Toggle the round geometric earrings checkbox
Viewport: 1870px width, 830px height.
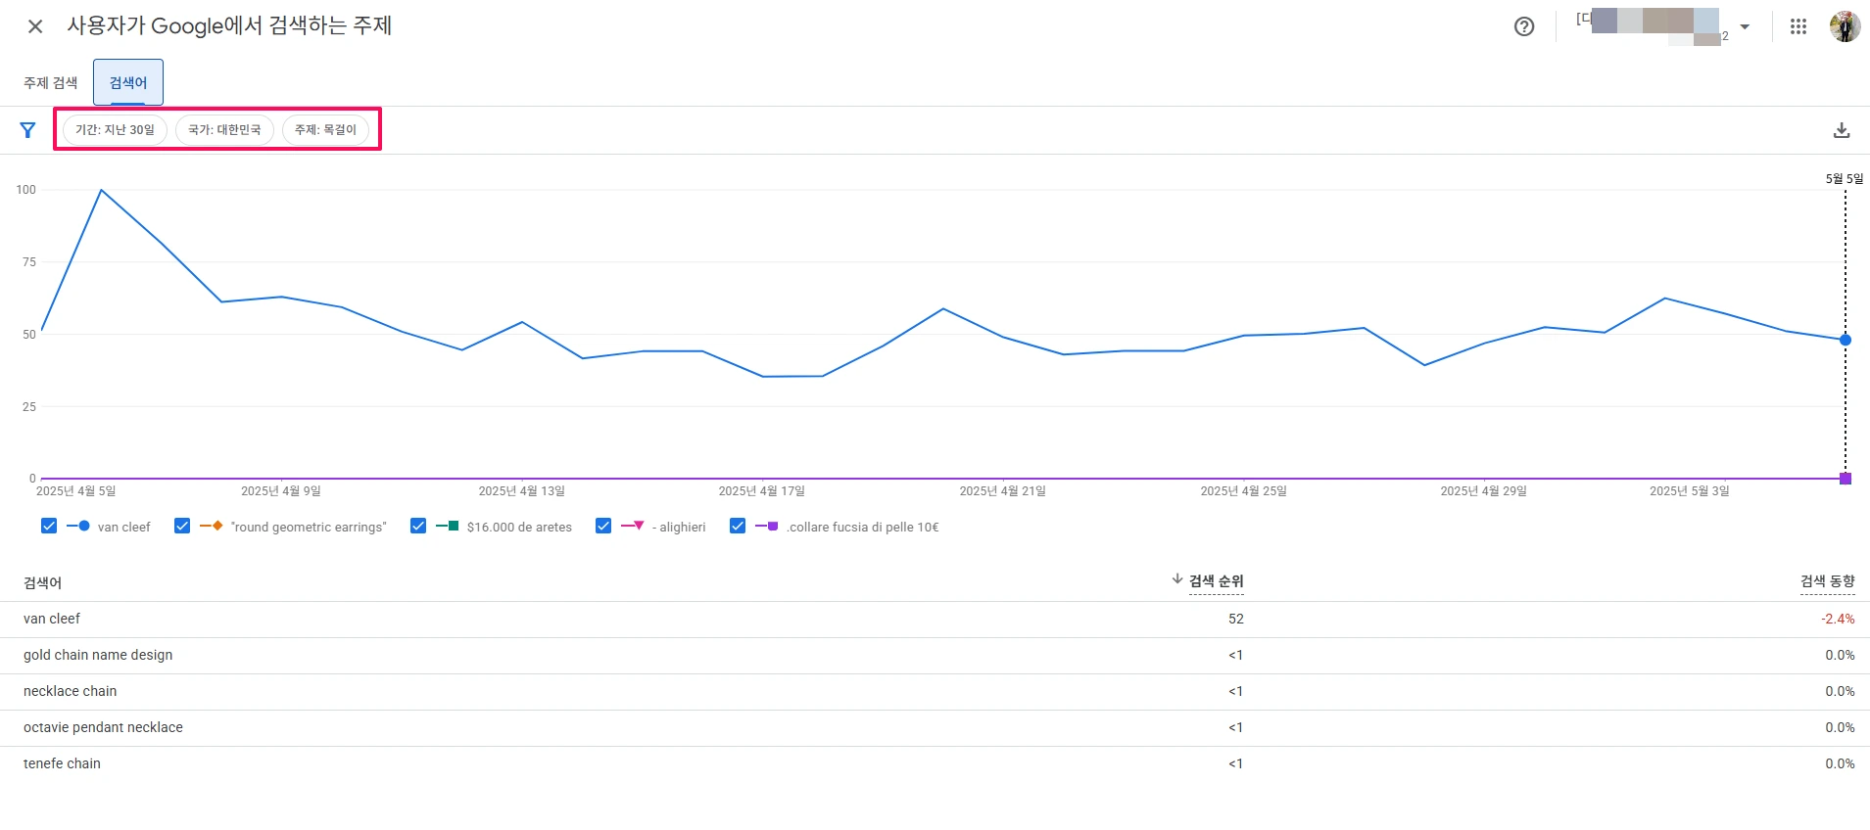182,527
